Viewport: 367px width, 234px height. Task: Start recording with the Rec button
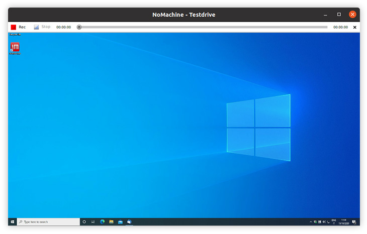tap(18, 27)
